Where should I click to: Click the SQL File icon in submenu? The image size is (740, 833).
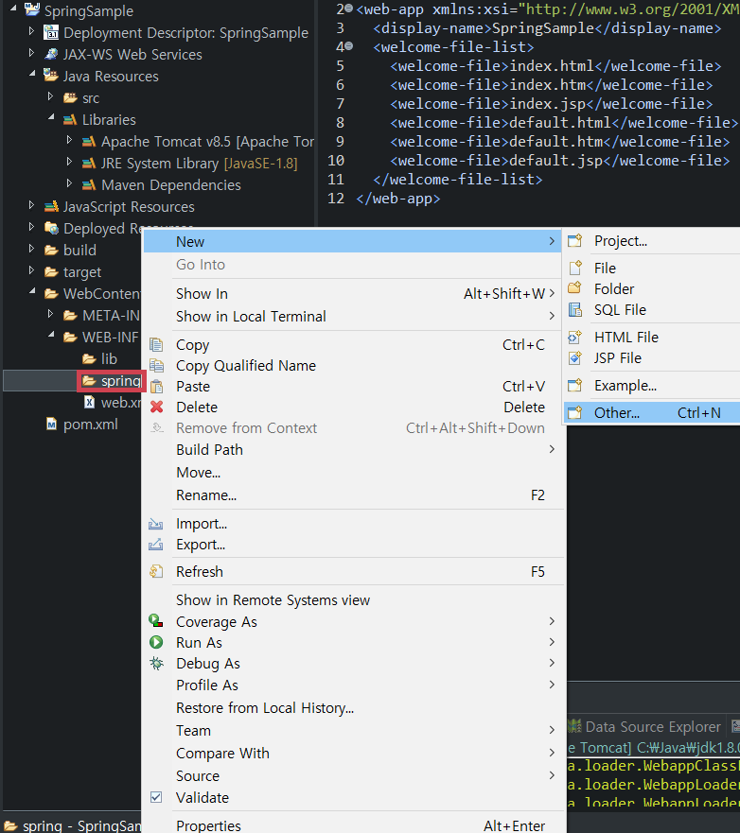click(x=574, y=310)
